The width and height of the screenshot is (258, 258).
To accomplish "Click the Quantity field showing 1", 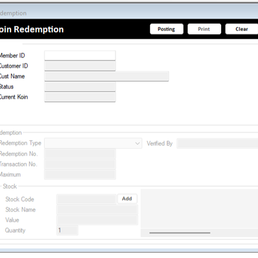I will point(67,230).
